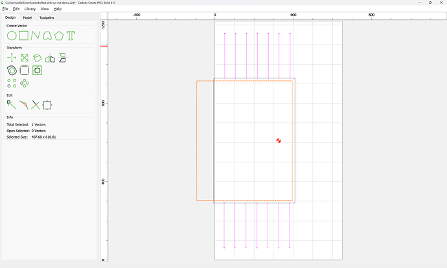Click the 800 mark on horizontal ruler
447x268 pixels.
pyautogui.click(x=371, y=15)
